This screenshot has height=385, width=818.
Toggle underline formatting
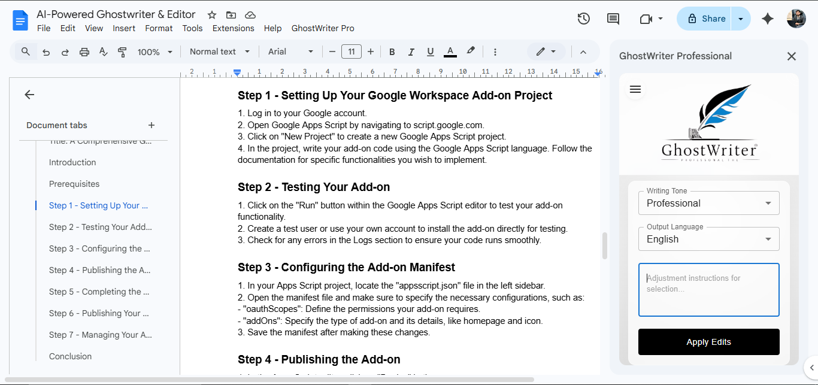point(430,51)
